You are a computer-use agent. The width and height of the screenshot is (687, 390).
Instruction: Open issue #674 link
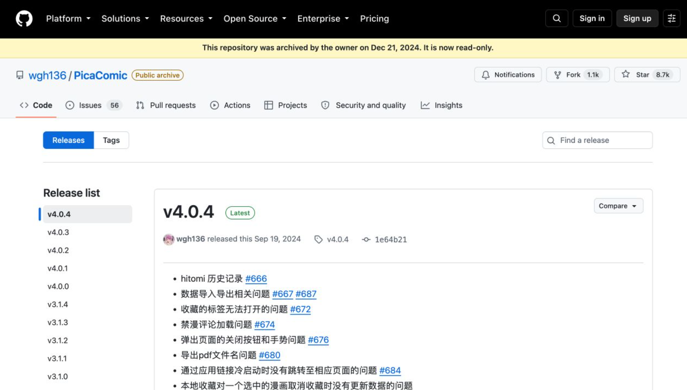pos(265,325)
